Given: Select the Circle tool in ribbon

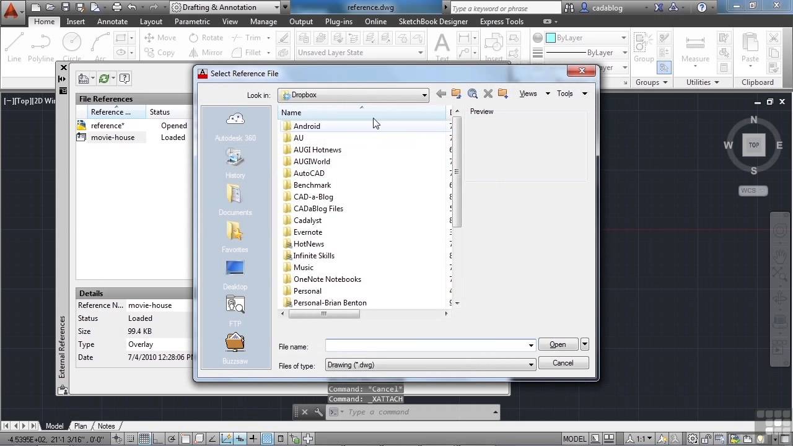Looking at the screenshot, I should coord(72,47).
